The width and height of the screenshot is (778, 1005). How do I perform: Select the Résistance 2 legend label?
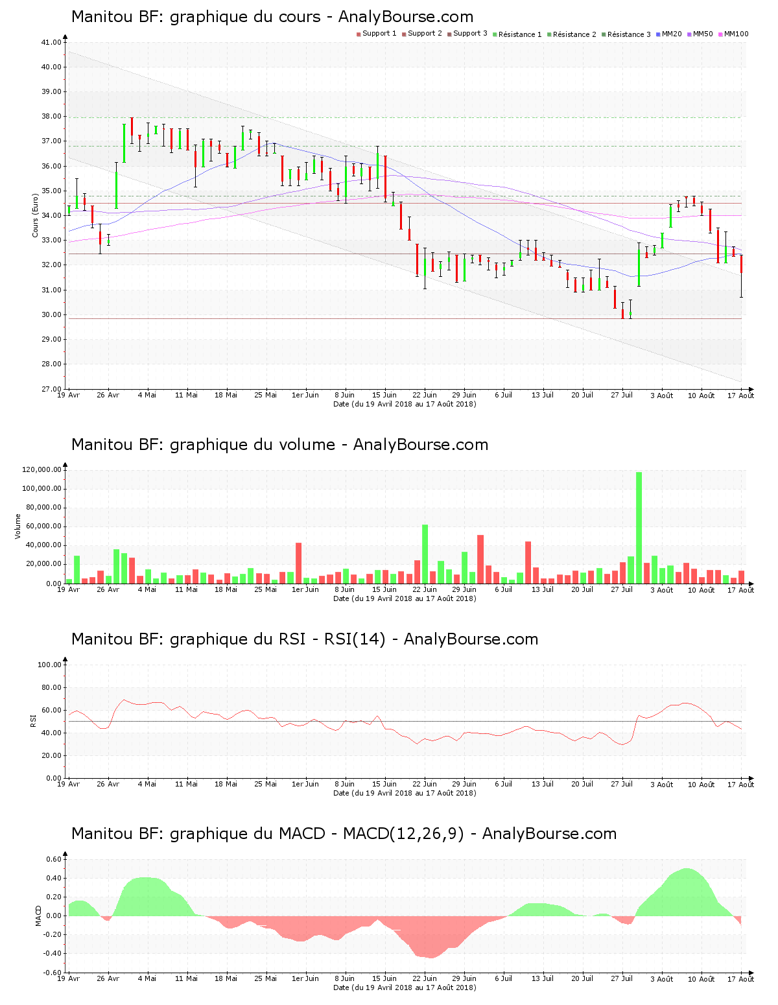click(574, 34)
